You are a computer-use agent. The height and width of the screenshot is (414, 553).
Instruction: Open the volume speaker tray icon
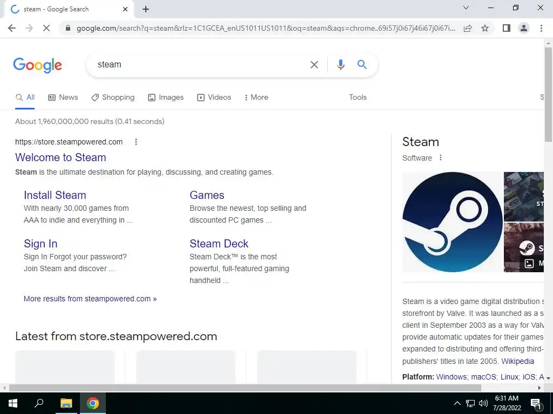(483, 403)
